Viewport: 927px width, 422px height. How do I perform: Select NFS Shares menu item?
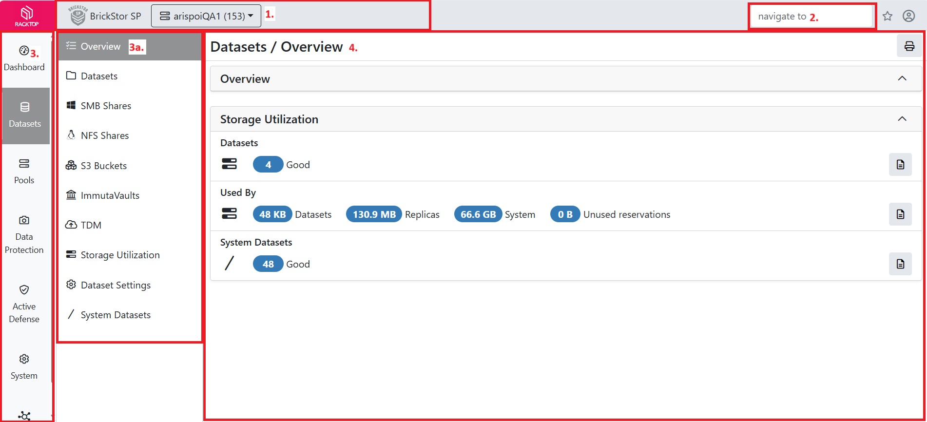pyautogui.click(x=105, y=135)
